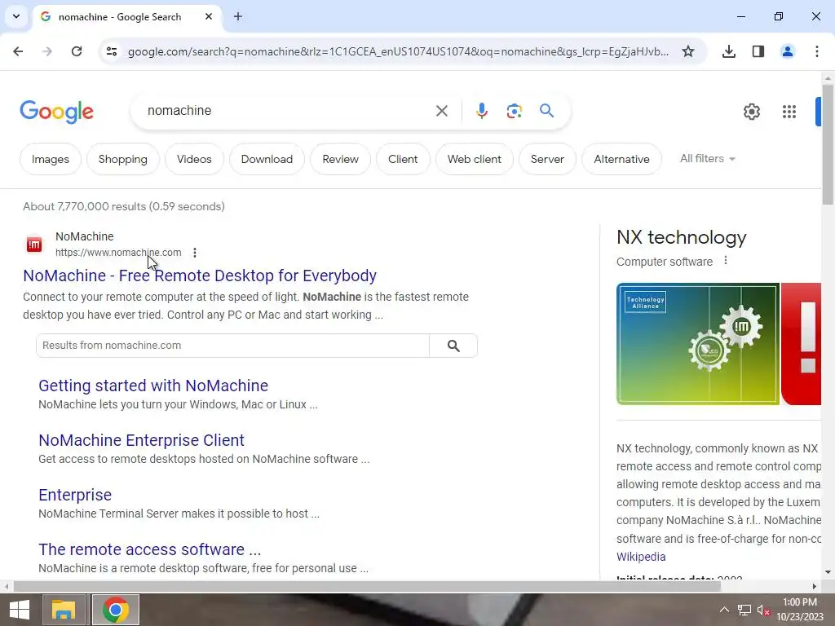Clear the search query with X icon
The width and height of the screenshot is (835, 626).
pyautogui.click(x=441, y=111)
